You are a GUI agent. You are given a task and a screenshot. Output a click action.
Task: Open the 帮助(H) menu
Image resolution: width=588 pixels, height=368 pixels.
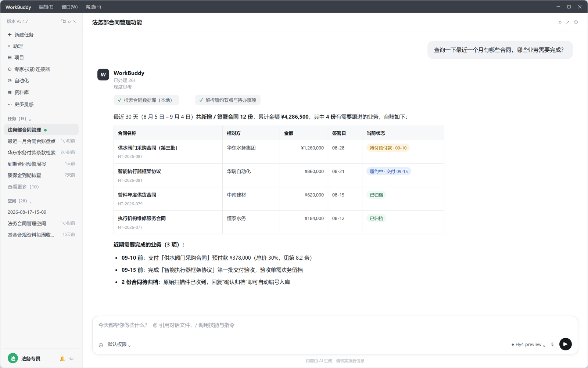tap(93, 7)
